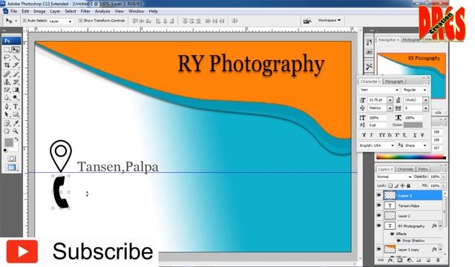Open the Sharp anti-aliasing dropdown
This screenshot has height=267, width=475.
pos(416,145)
